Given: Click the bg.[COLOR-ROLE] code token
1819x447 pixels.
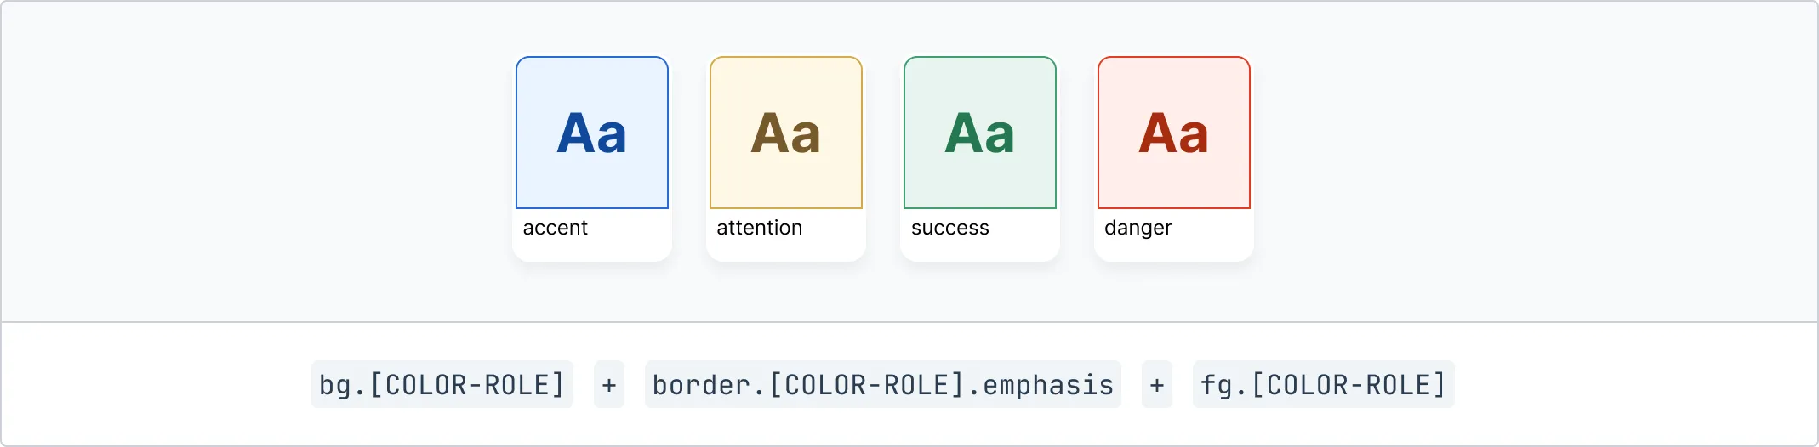Looking at the screenshot, I should coord(442,385).
